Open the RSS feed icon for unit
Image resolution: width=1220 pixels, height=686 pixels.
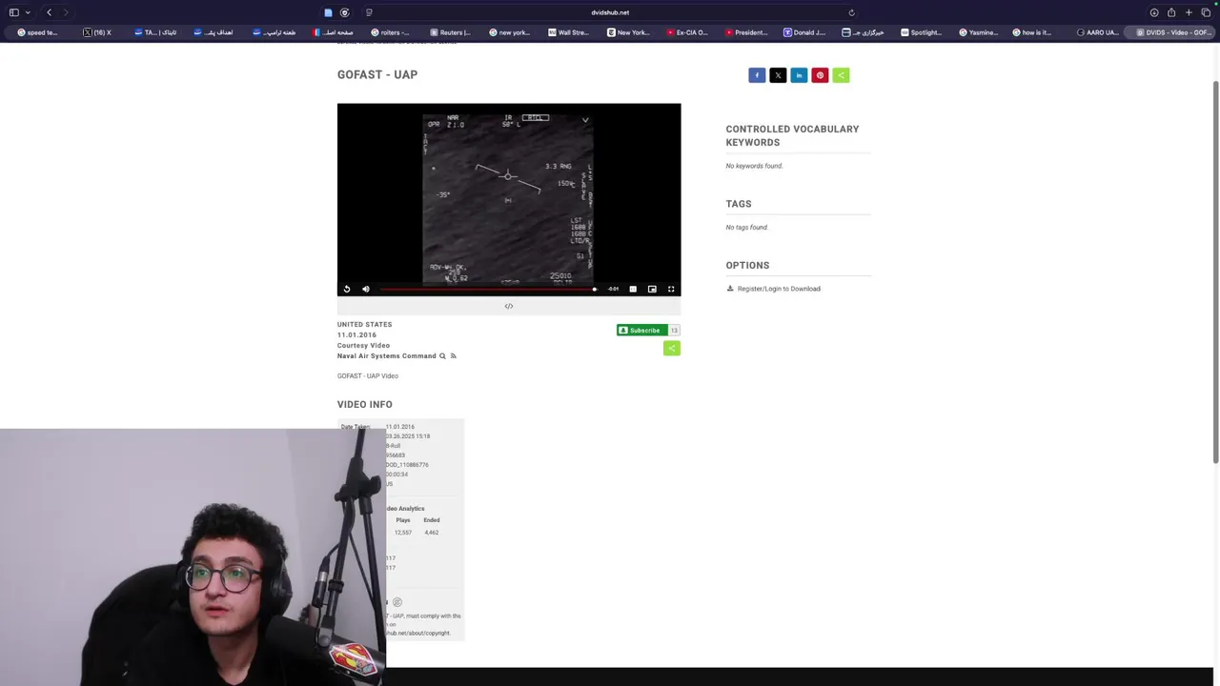[x=453, y=356]
